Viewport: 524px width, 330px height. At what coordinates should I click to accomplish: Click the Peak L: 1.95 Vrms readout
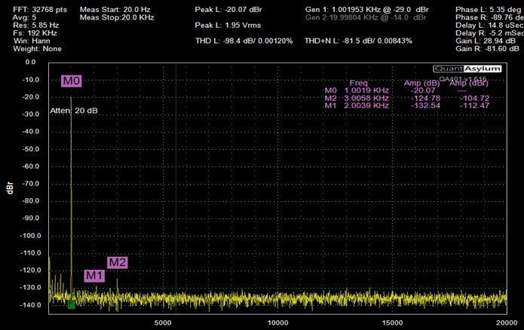coord(228,26)
